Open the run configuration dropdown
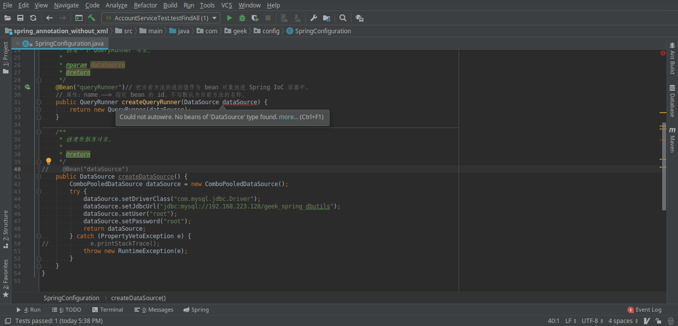This screenshot has width=678, height=326. (x=161, y=18)
